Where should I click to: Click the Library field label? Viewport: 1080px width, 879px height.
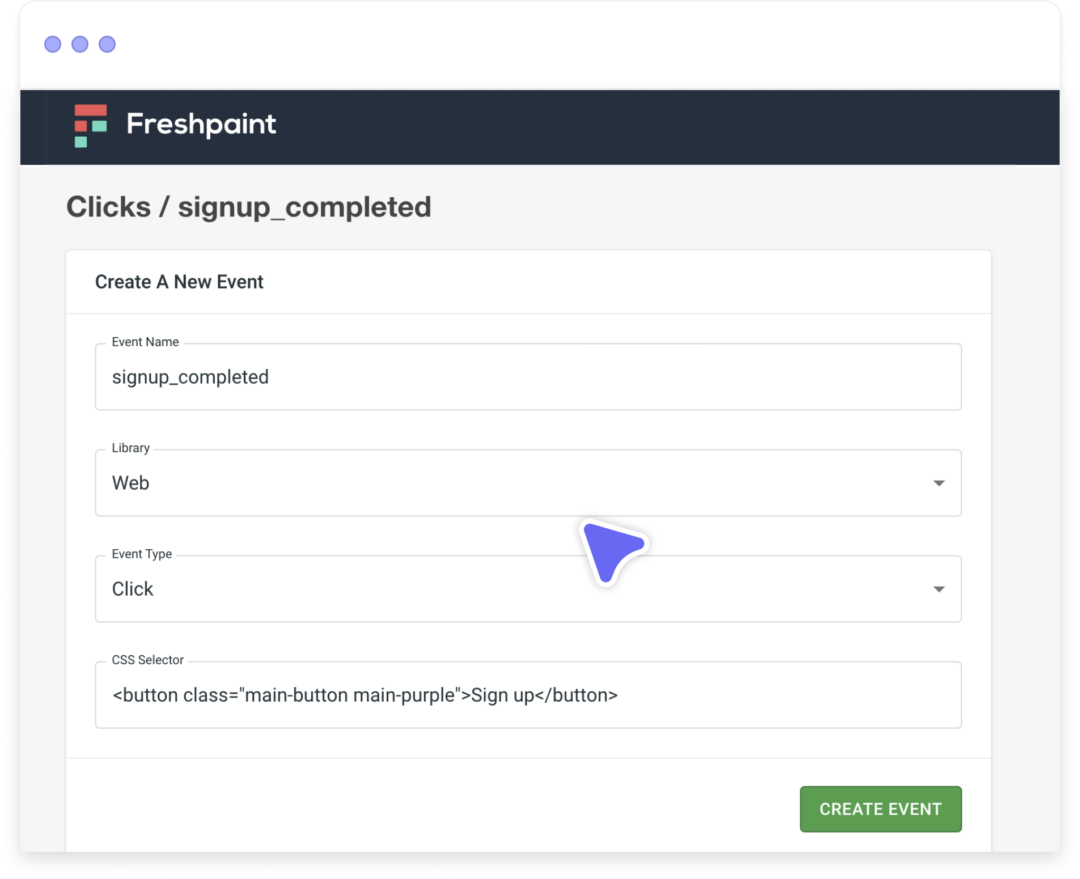pos(130,448)
